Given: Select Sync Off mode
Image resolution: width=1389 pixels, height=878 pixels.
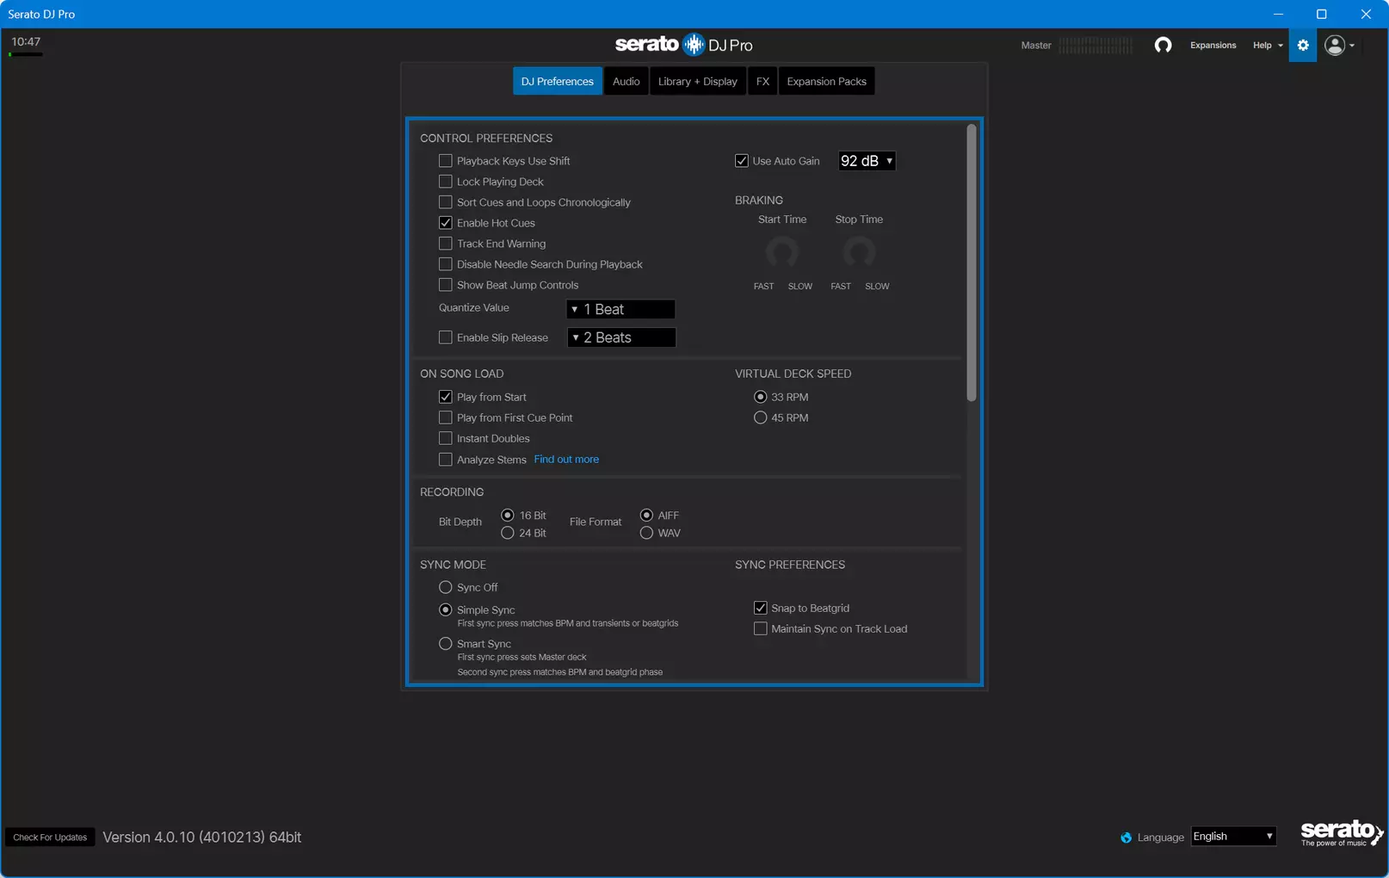Looking at the screenshot, I should [x=445, y=587].
